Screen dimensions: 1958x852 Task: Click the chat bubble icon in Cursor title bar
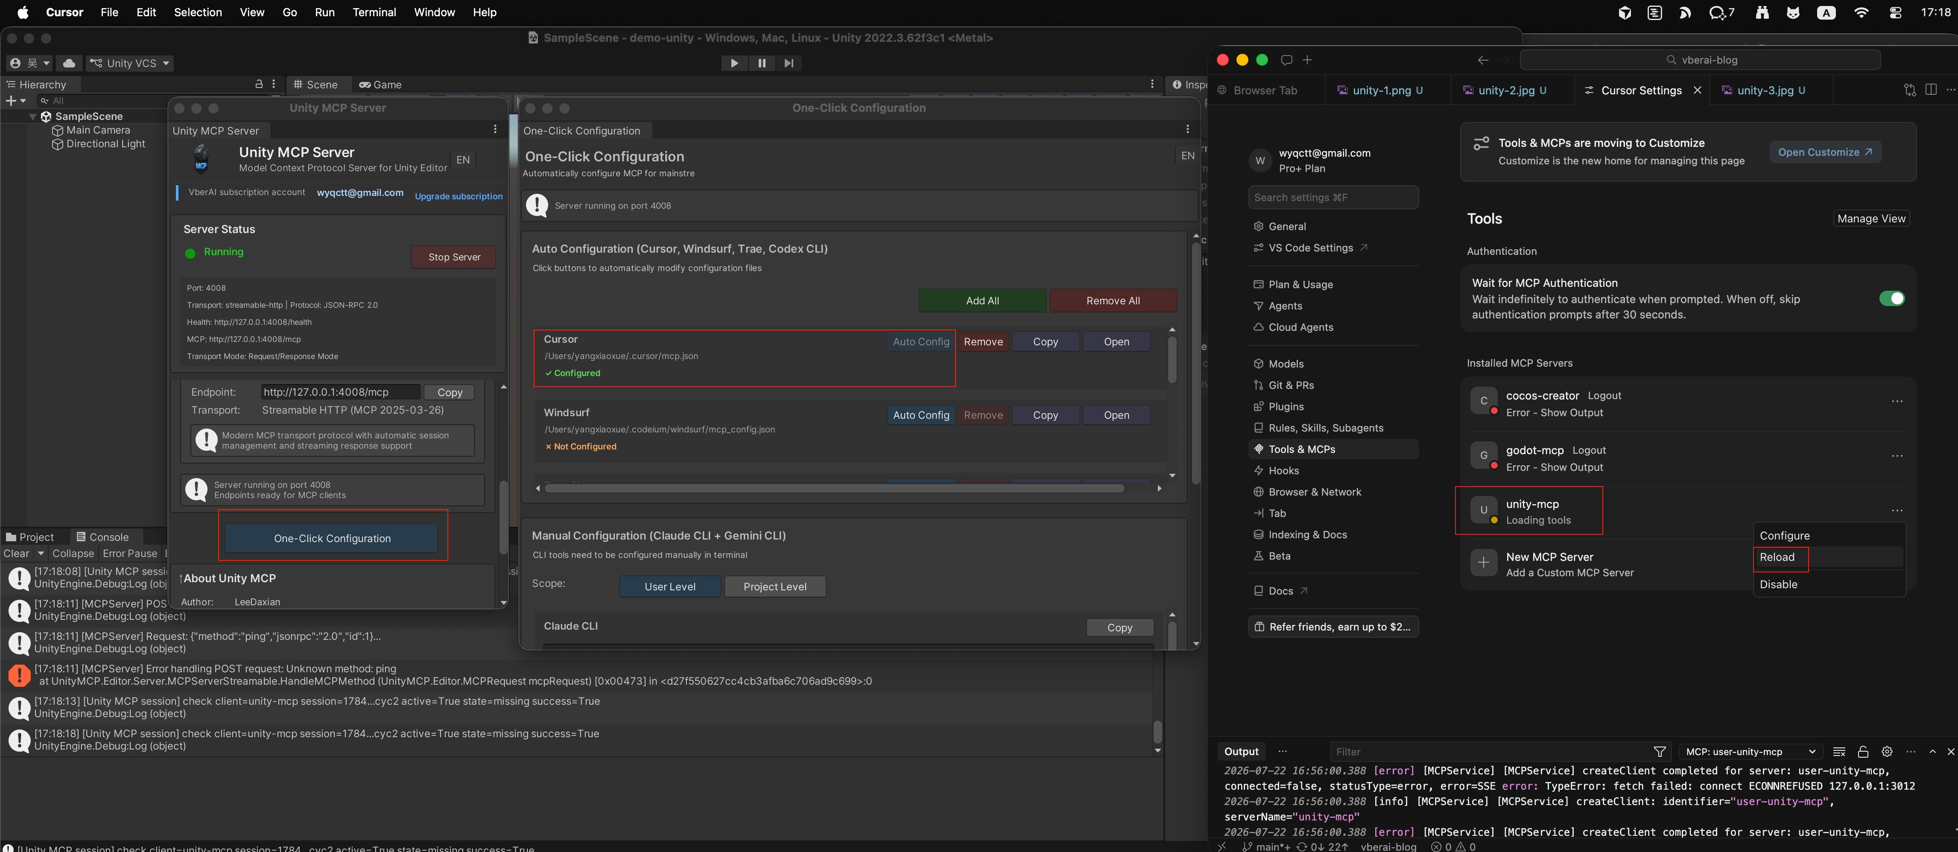(x=1286, y=60)
